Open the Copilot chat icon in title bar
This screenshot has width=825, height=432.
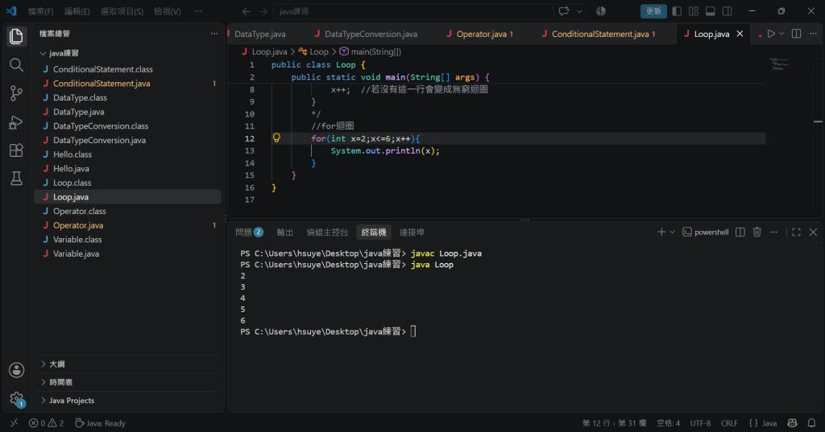563,11
